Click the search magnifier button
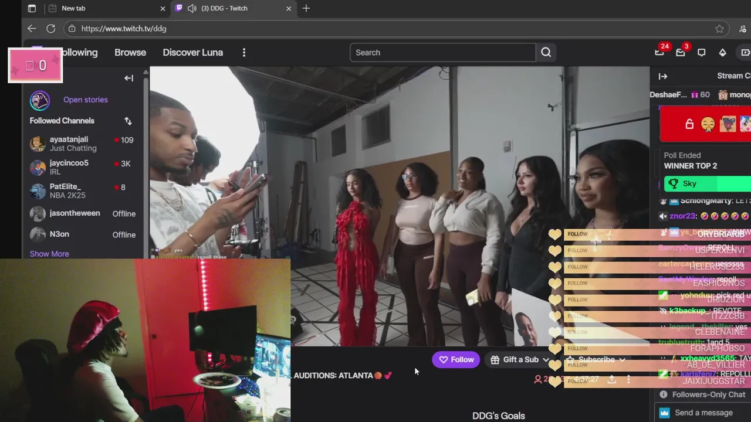The width and height of the screenshot is (751, 422). (x=546, y=52)
